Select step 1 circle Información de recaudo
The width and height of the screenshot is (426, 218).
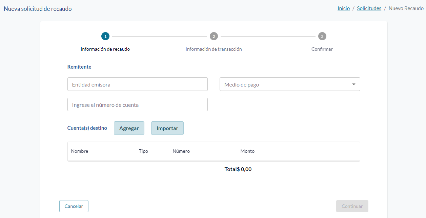click(x=105, y=36)
